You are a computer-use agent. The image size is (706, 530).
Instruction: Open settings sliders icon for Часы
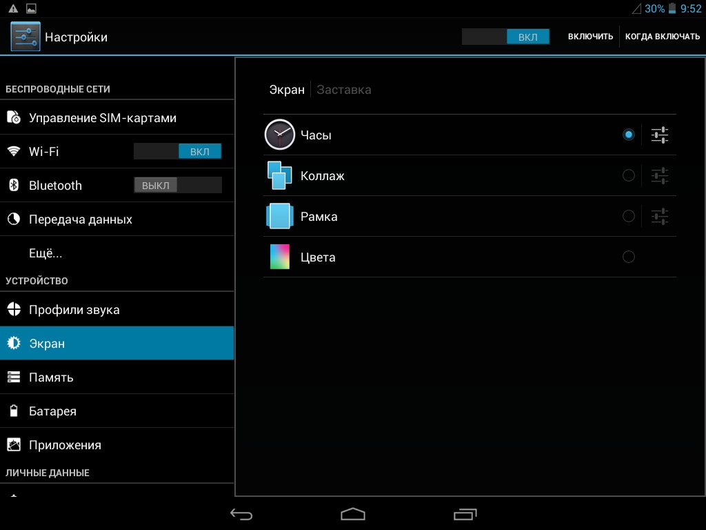pyautogui.click(x=660, y=135)
